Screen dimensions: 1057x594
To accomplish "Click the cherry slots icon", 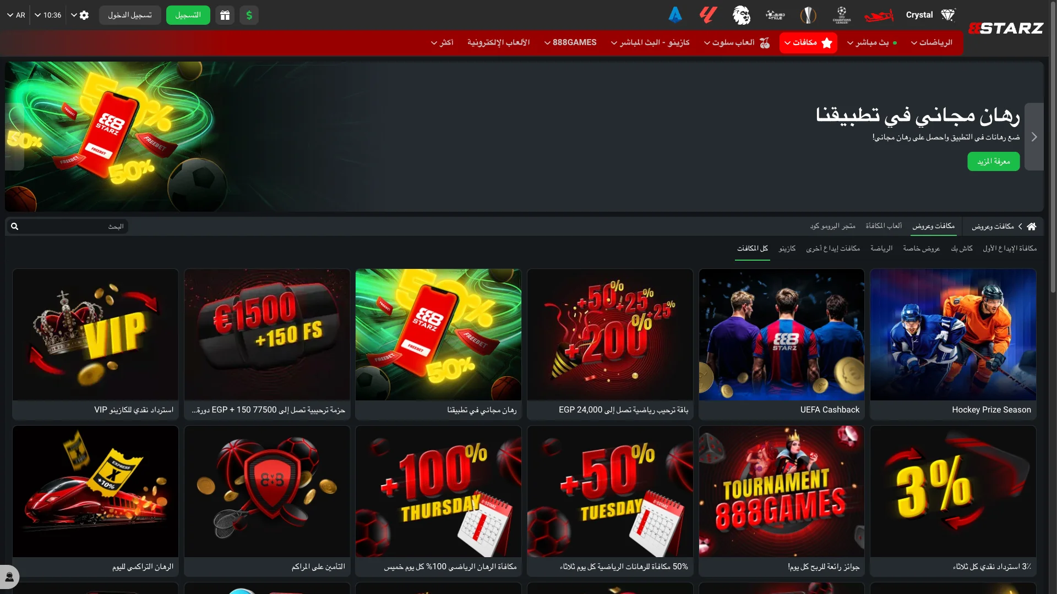I will pos(764,43).
